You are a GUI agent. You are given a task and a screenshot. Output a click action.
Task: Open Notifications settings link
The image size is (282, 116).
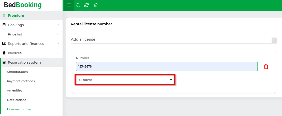[16, 100]
